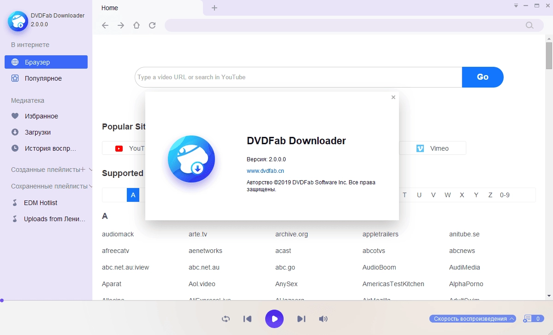Click the globe icon beside Браузер
This screenshot has height=335, width=553.
(x=15, y=62)
